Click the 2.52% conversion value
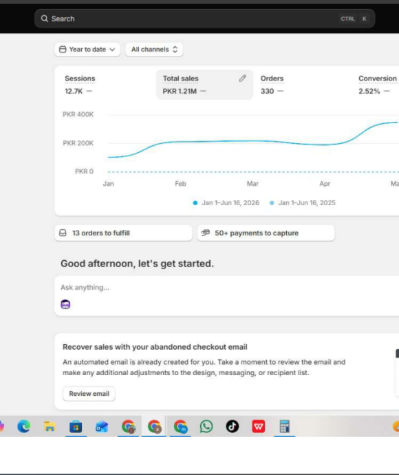This screenshot has width=399, height=475. tap(369, 91)
